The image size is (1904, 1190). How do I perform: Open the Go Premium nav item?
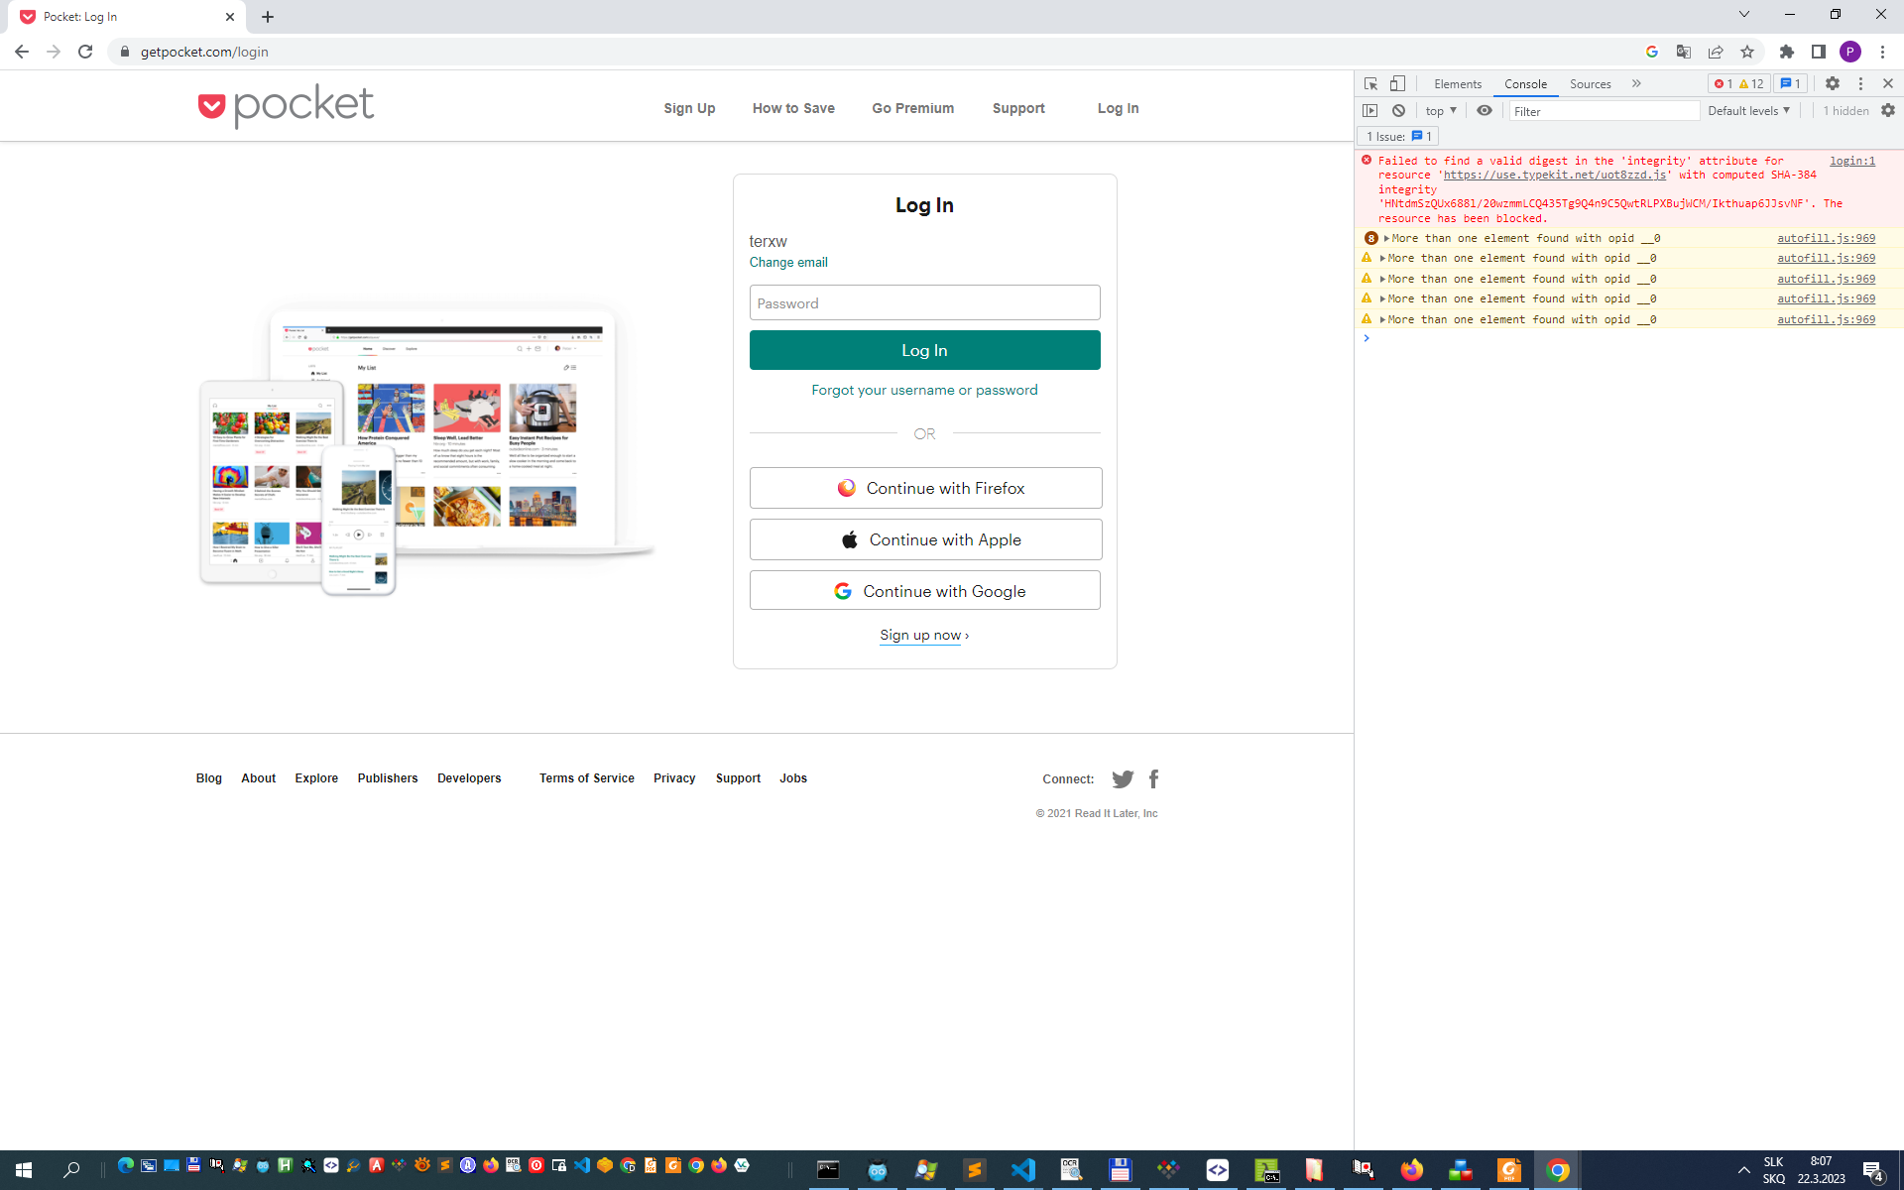point(913,108)
